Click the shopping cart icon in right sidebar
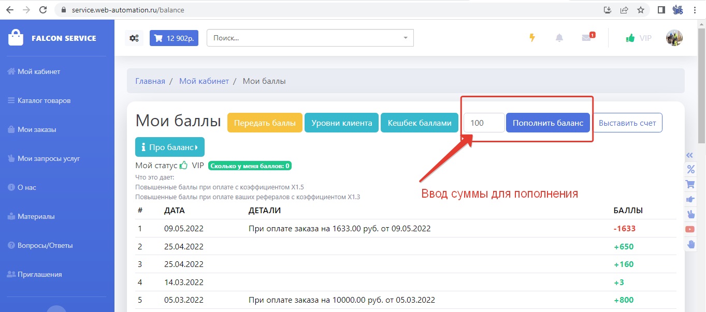This screenshot has height=312, width=706. pos(690,184)
